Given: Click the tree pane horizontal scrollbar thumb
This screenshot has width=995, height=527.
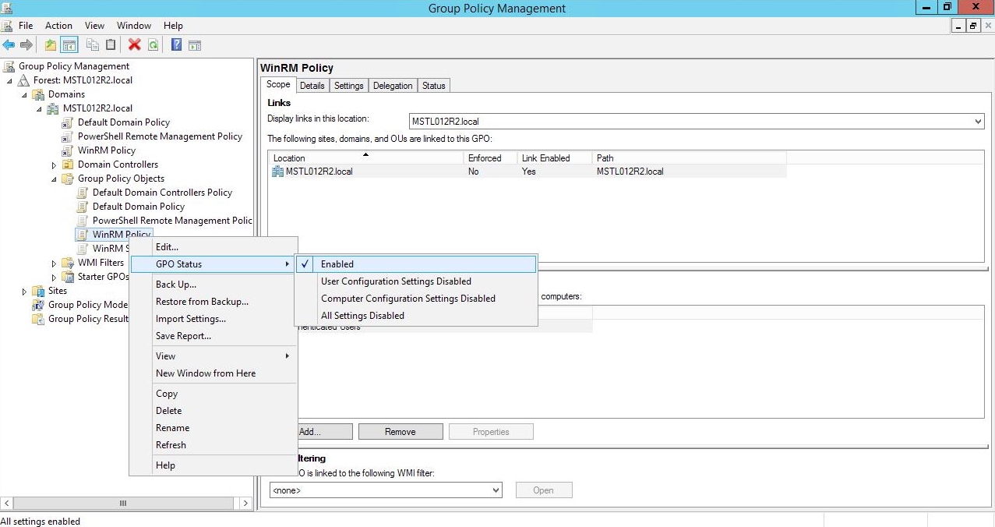Looking at the screenshot, I should [x=122, y=504].
